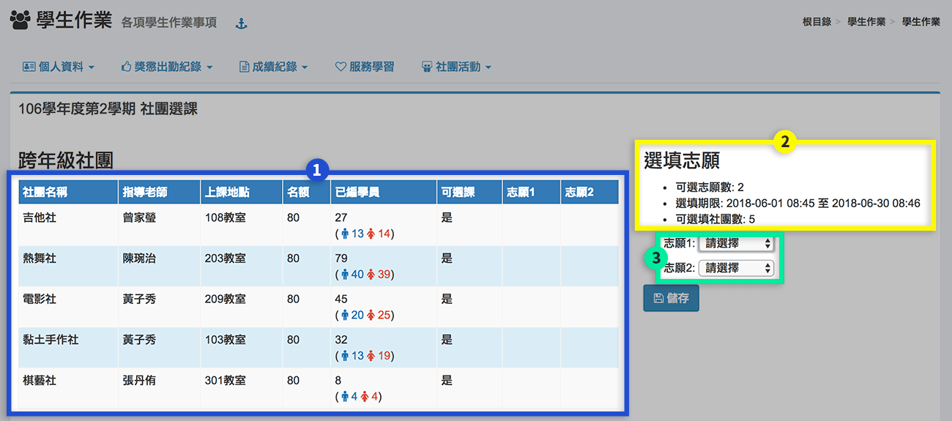This screenshot has height=421, width=952.
Task: Click the heart icon for 服務學習
Action: coord(341,67)
